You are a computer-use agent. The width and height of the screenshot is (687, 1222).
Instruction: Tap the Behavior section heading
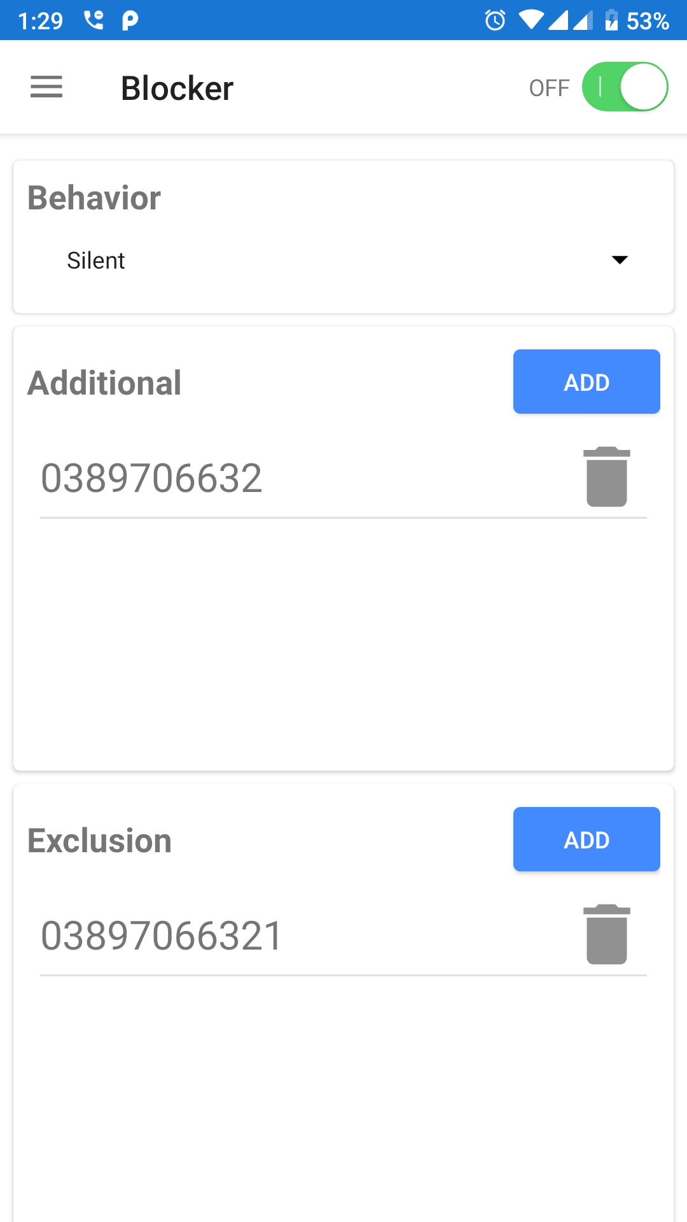point(94,198)
